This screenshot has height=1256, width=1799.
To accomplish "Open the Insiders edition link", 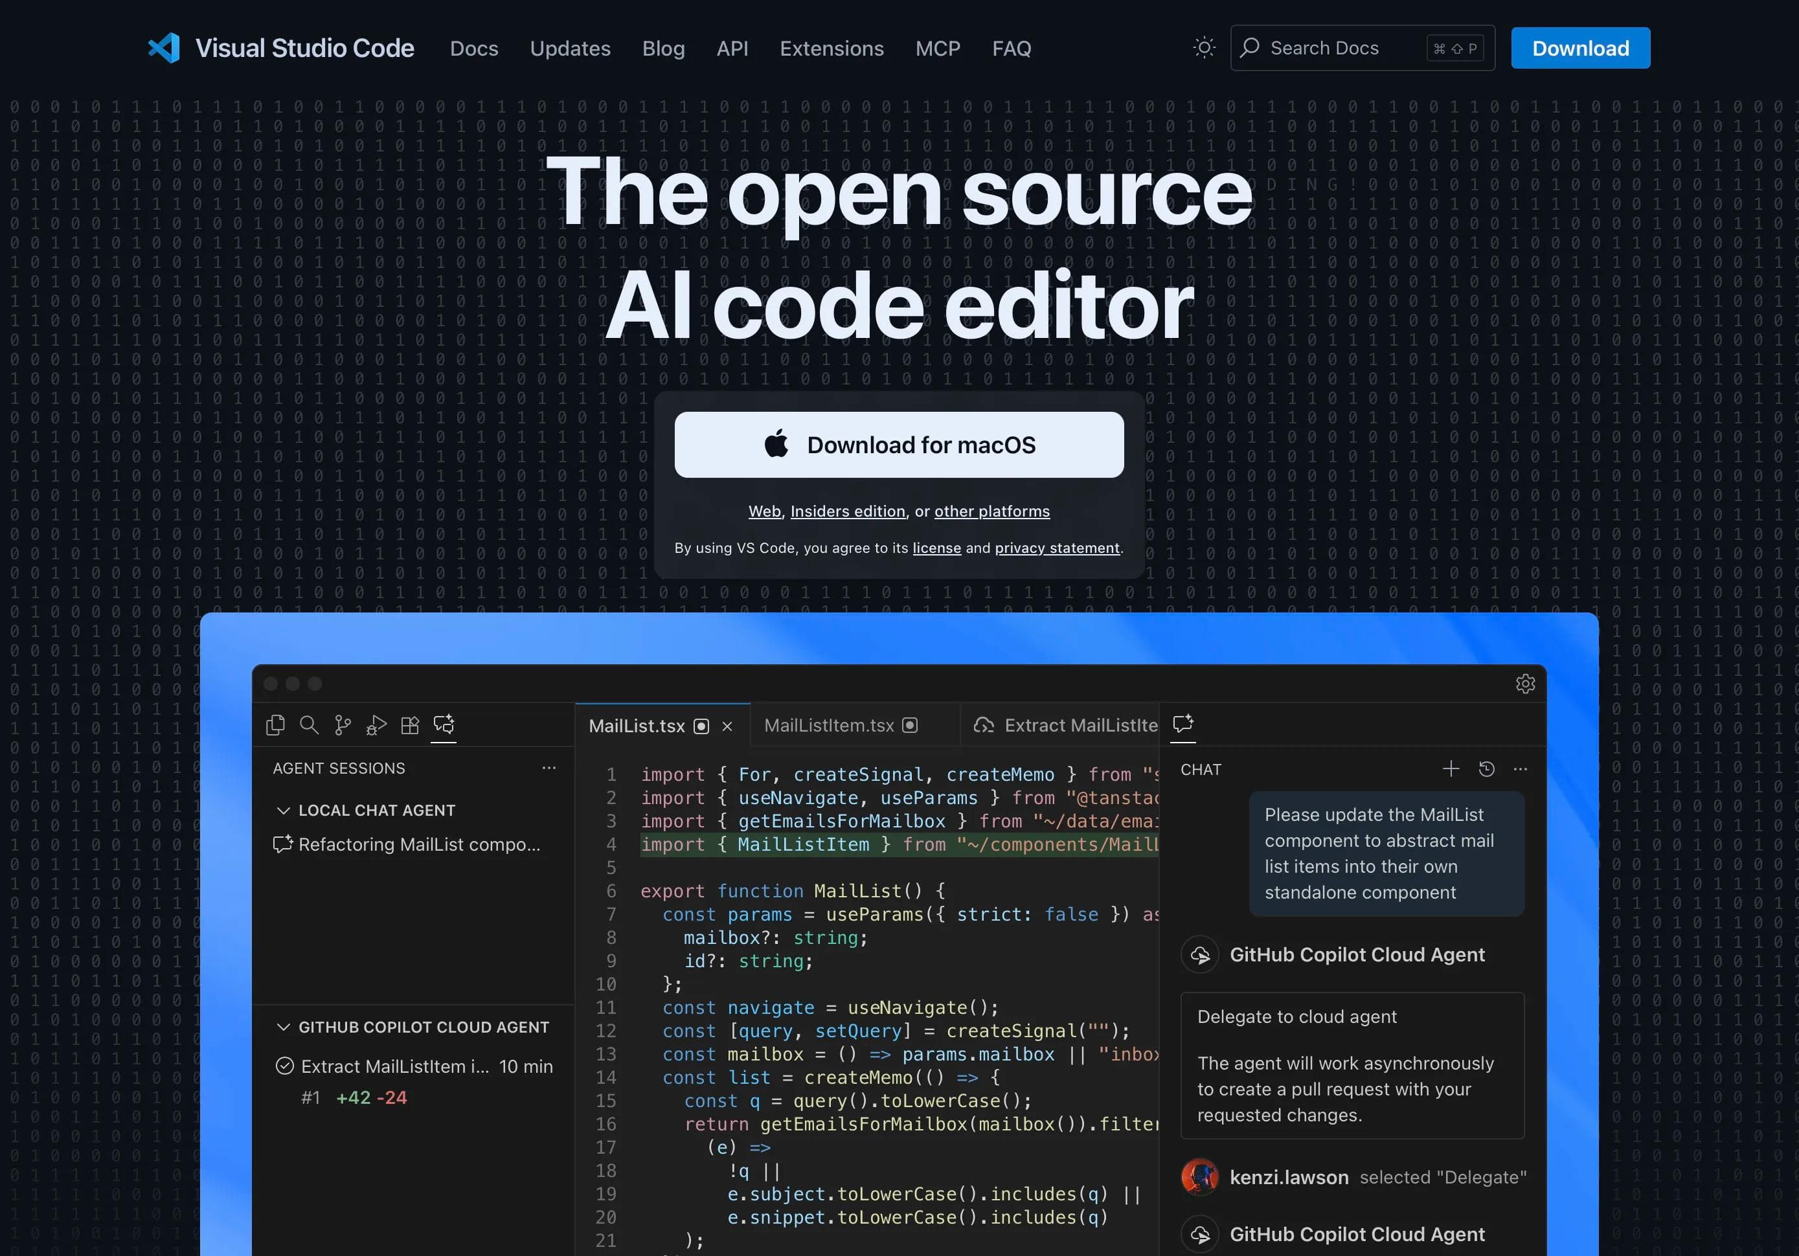I will click(x=847, y=511).
